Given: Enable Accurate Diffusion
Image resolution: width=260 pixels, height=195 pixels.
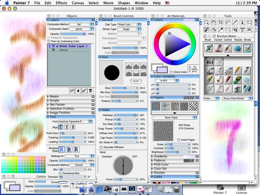Looking at the screenshot, I should [101, 147].
